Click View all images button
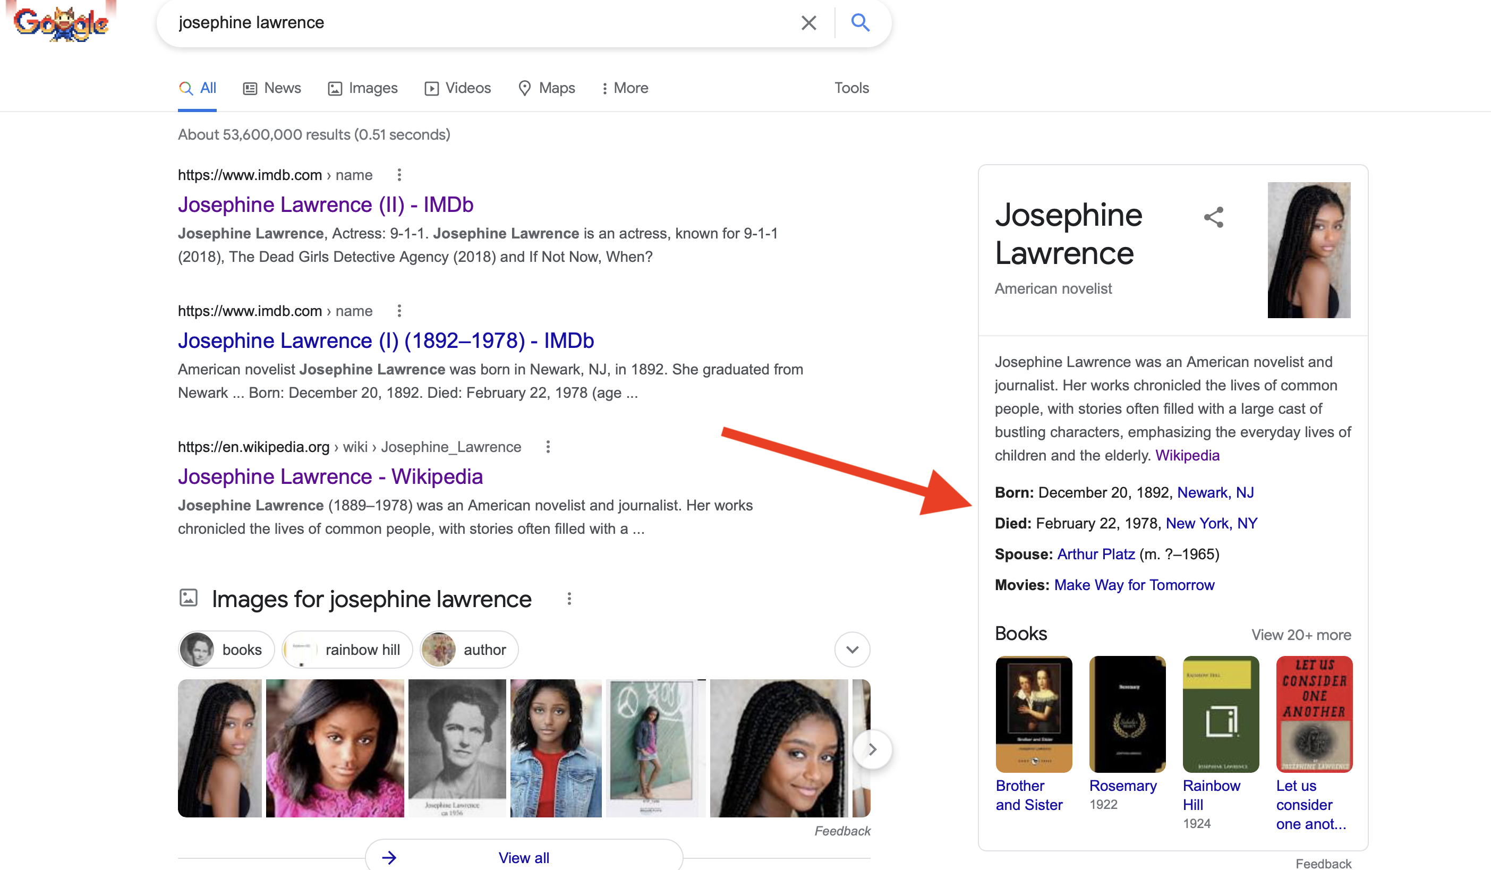The width and height of the screenshot is (1491, 870). pyautogui.click(x=524, y=857)
